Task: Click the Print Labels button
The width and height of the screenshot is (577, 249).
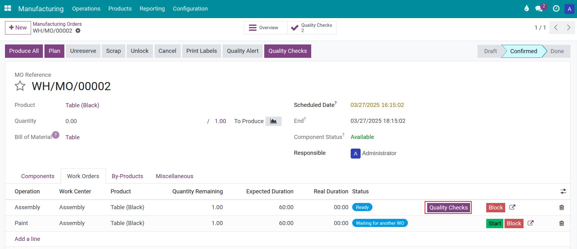Action: click(201, 51)
